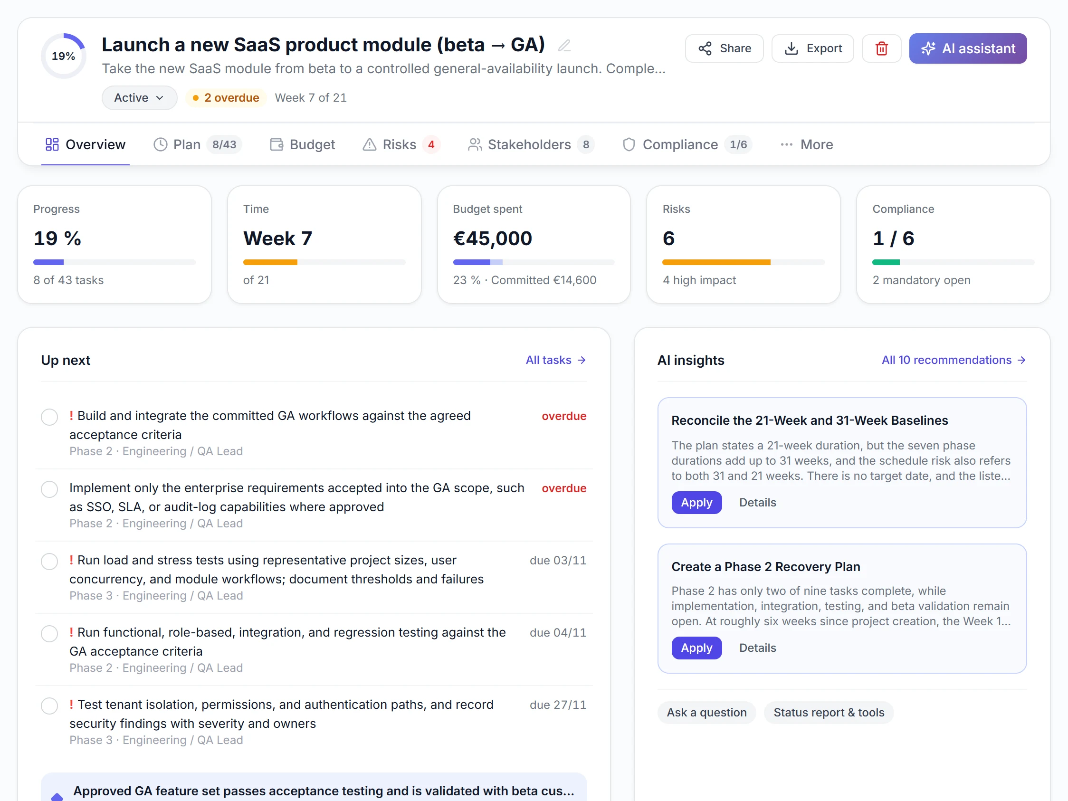Viewport: 1068px width, 801px height.
Task: Open Details for Reconcile Baselines insight
Action: (x=757, y=502)
